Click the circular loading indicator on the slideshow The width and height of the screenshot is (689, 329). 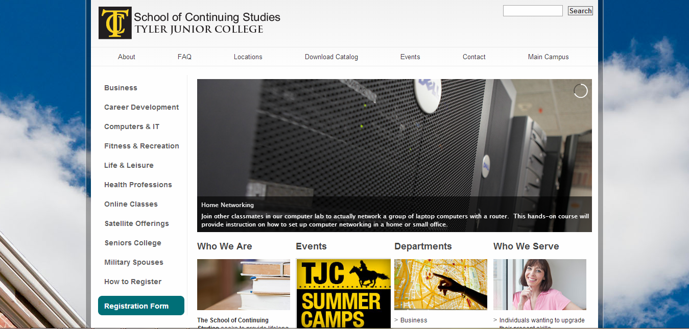[x=580, y=91]
